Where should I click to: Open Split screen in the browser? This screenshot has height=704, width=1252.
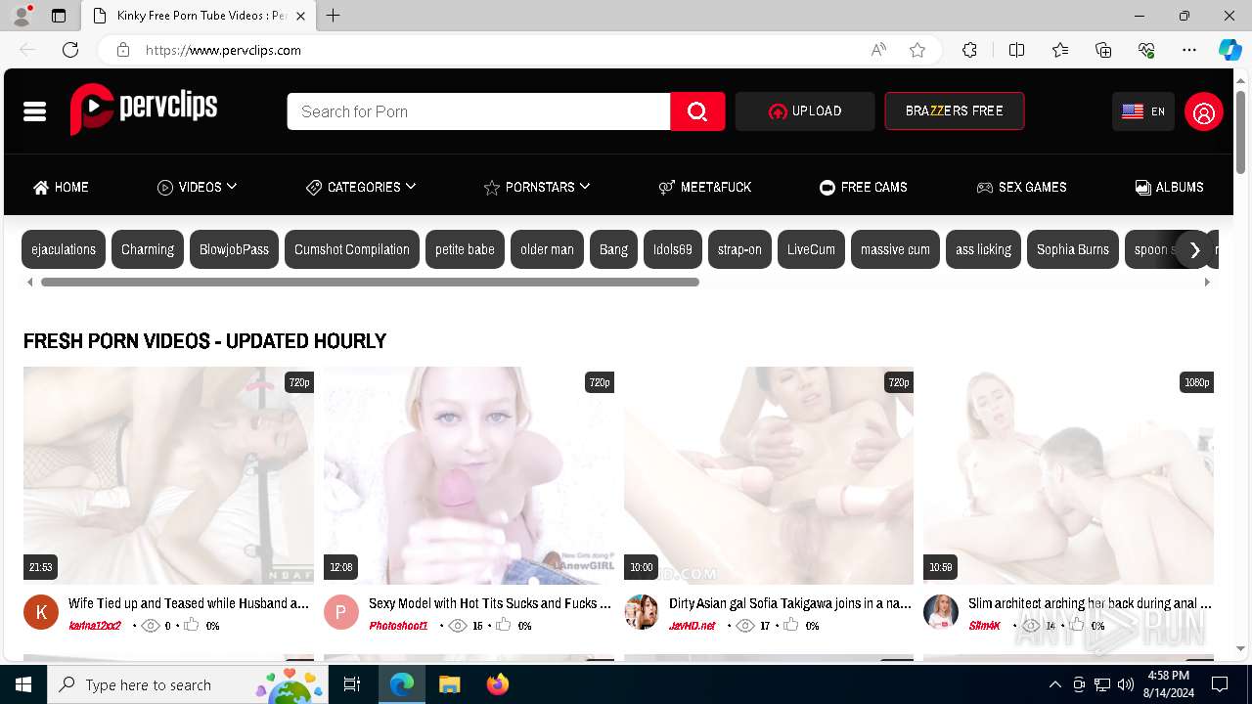click(x=1016, y=50)
